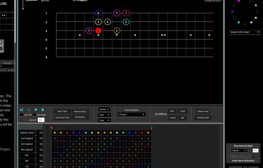This screenshot has height=168, width=263.
Task: Click the cyan note 5 on string 2
Action: pos(126,22)
